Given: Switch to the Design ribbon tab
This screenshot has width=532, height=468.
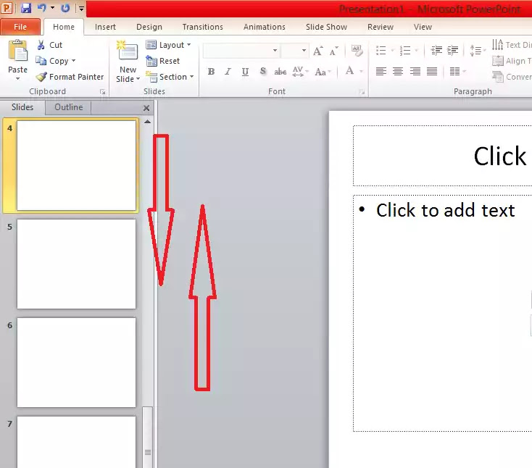Looking at the screenshot, I should pyautogui.click(x=149, y=27).
